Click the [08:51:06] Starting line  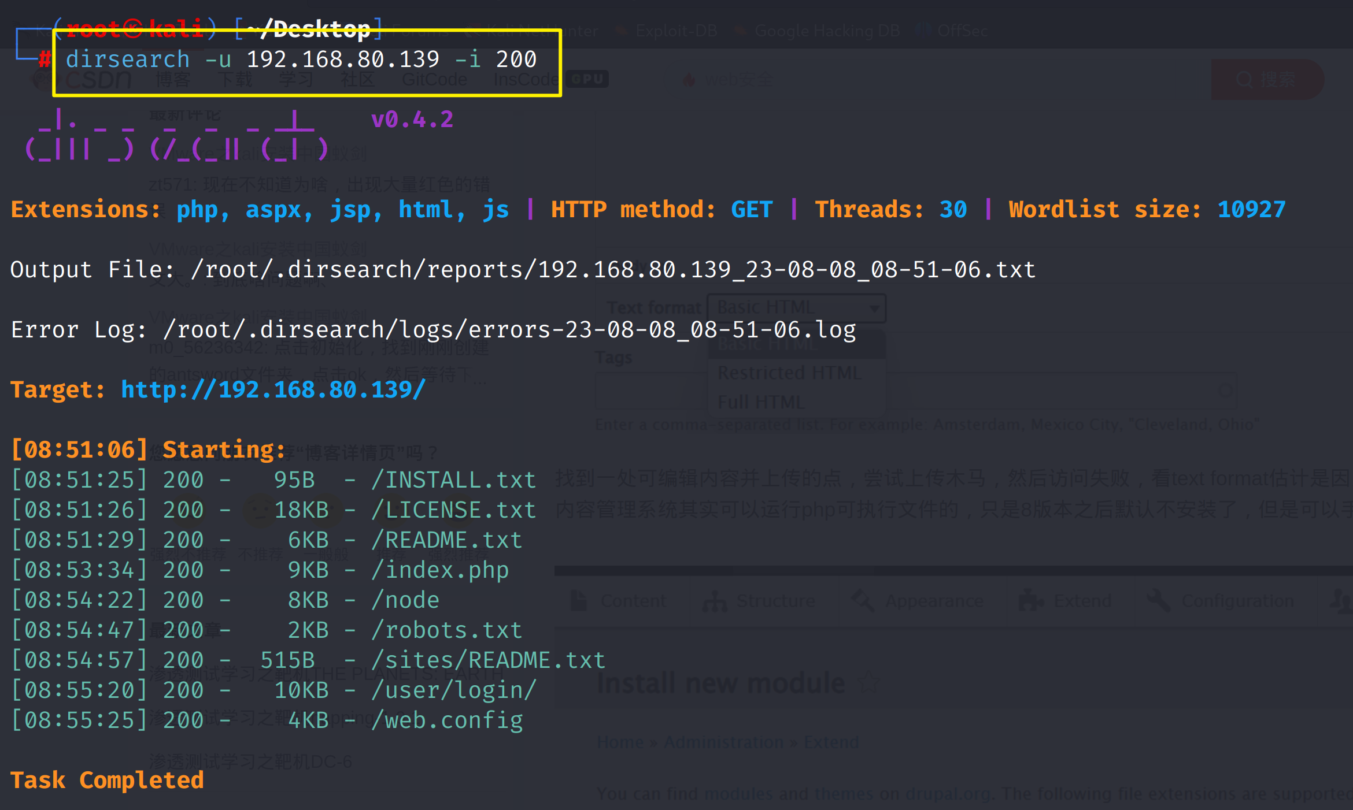click(x=149, y=450)
